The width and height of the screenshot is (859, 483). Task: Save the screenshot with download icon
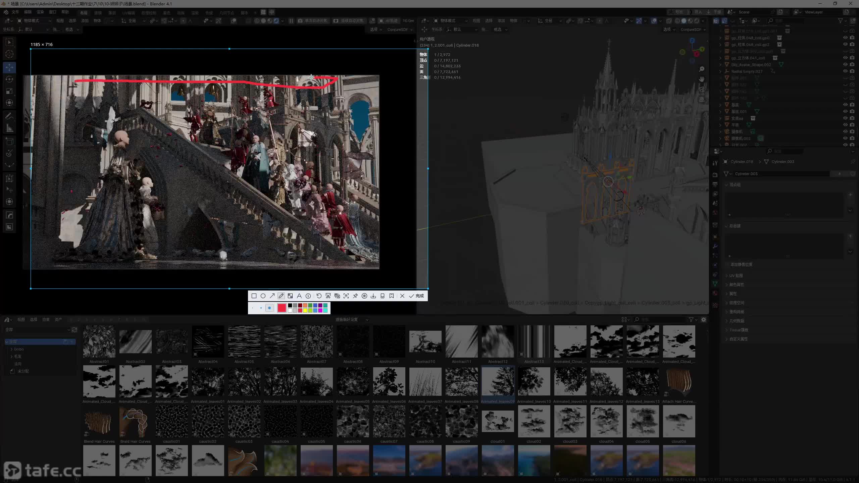[373, 296]
